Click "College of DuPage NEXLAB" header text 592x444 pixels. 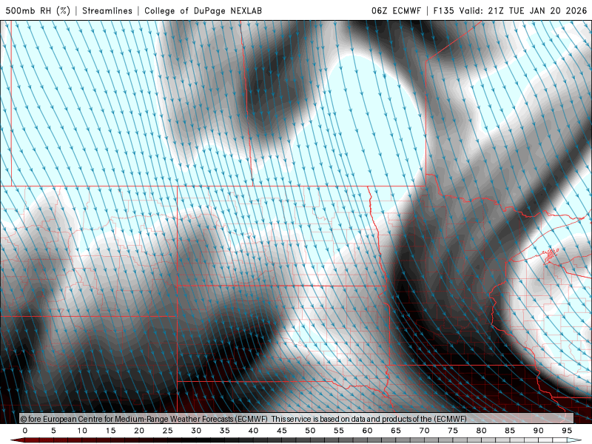(203, 10)
